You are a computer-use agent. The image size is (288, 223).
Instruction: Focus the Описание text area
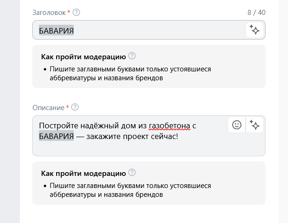tap(149, 136)
